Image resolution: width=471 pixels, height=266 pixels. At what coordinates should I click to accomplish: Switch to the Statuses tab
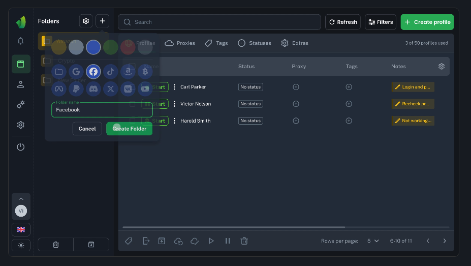pos(254,43)
